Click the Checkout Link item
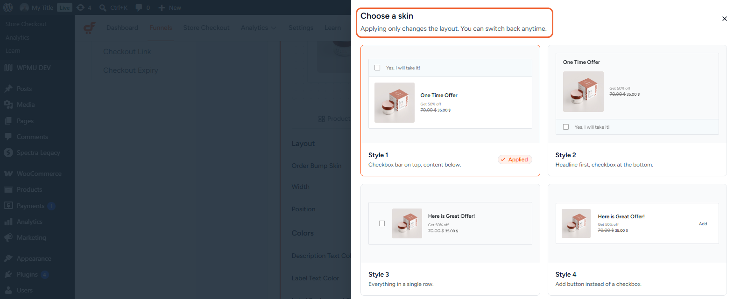Viewport: 734px width, 299px height. click(x=127, y=52)
